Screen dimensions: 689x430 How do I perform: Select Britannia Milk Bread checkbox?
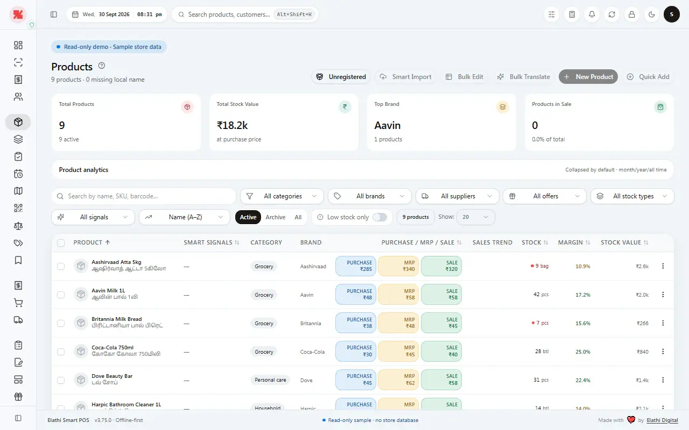pyautogui.click(x=61, y=323)
